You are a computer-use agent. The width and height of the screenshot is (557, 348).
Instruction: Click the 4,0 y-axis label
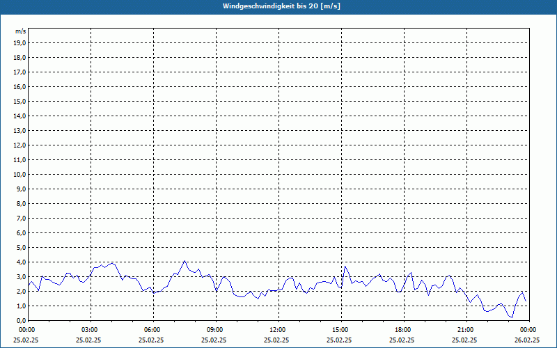pos(22,262)
